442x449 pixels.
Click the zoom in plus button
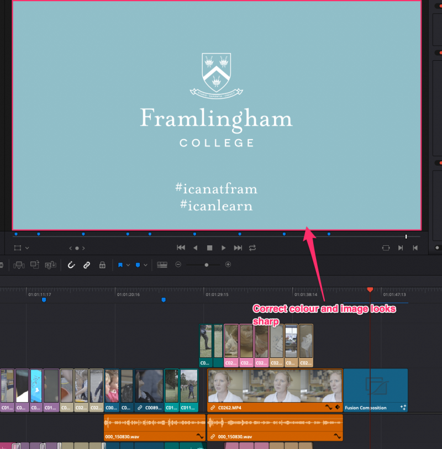(x=228, y=265)
